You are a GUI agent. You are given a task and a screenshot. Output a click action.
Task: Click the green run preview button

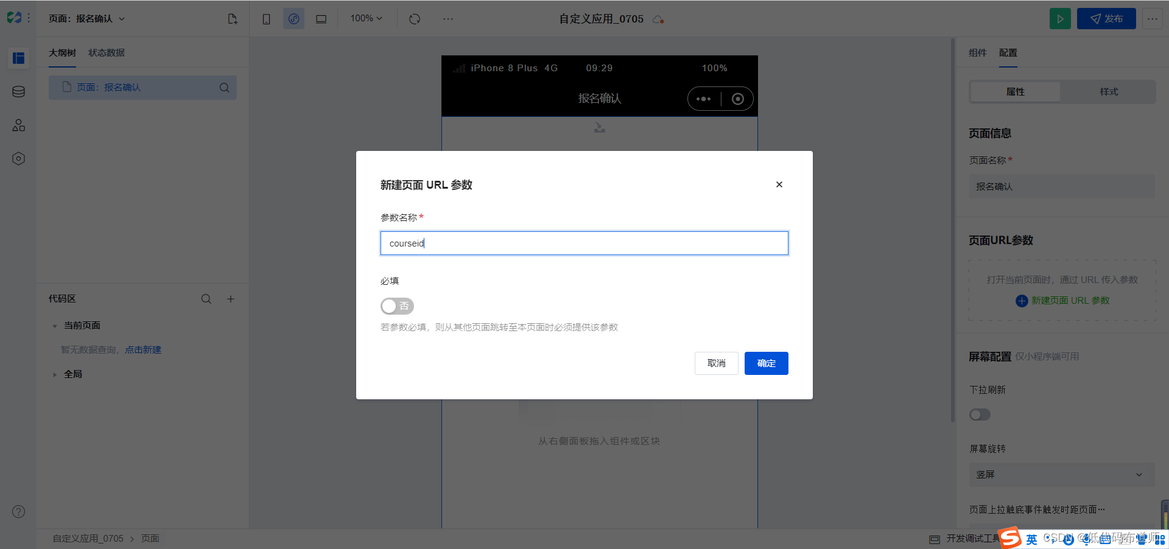pyautogui.click(x=1060, y=19)
